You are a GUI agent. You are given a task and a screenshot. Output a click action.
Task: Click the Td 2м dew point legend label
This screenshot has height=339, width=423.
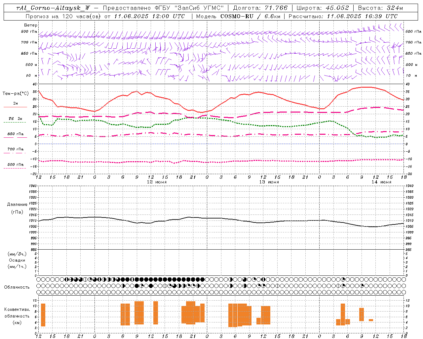(16, 119)
